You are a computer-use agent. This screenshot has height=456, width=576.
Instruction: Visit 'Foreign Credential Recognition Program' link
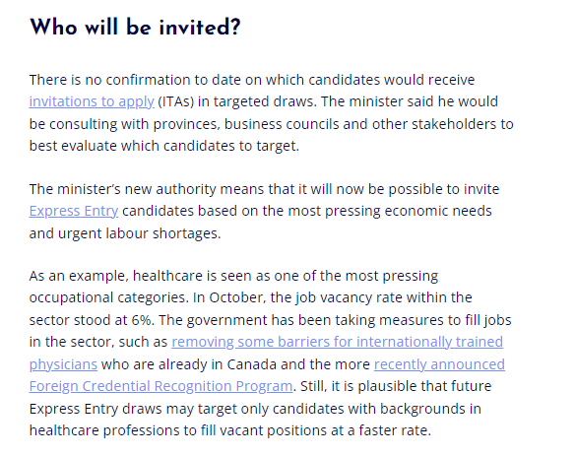coord(160,386)
